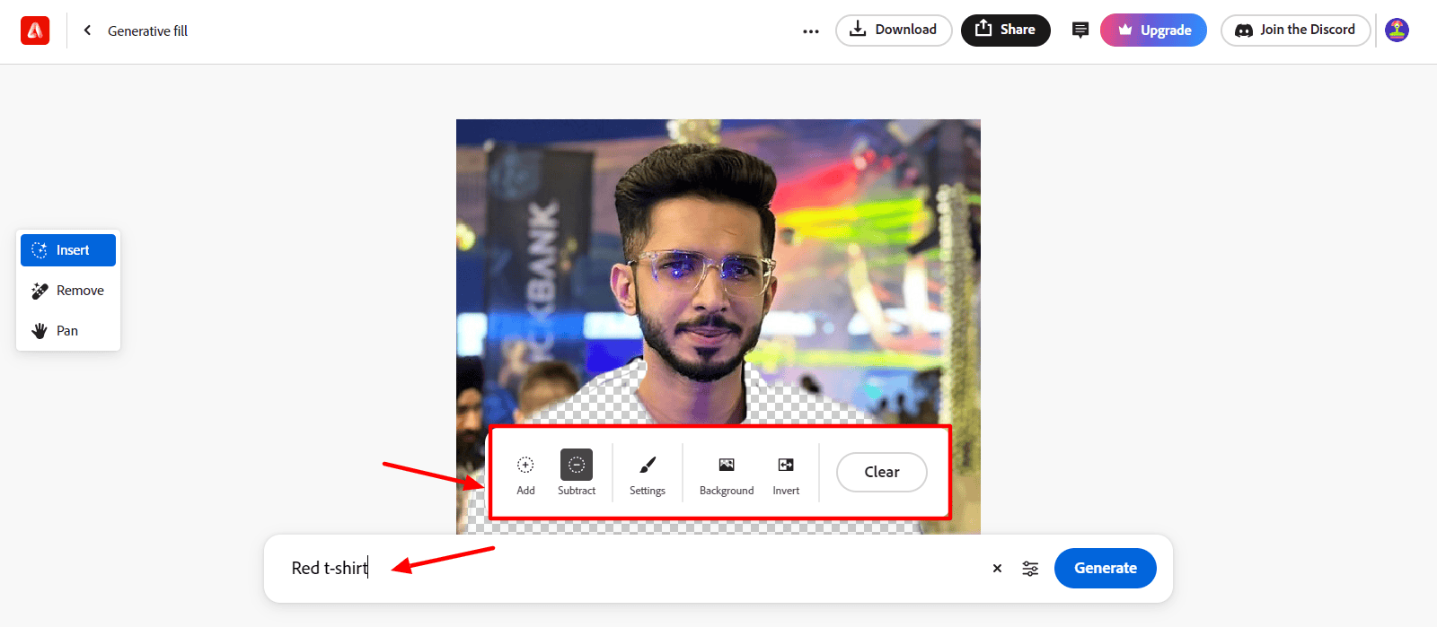
Task: Open brush Settings
Action: click(648, 473)
